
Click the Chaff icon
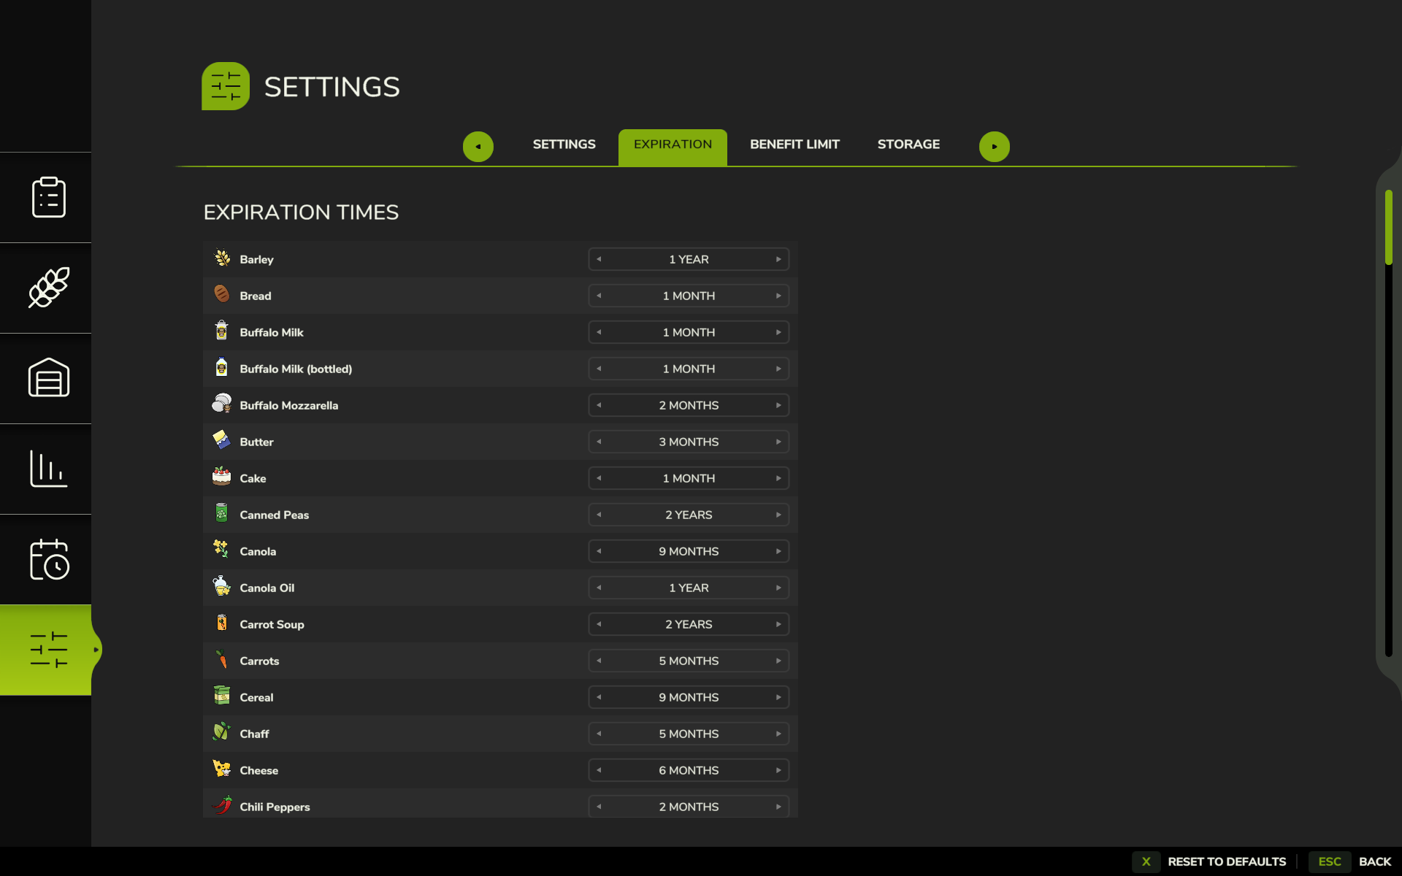click(222, 732)
